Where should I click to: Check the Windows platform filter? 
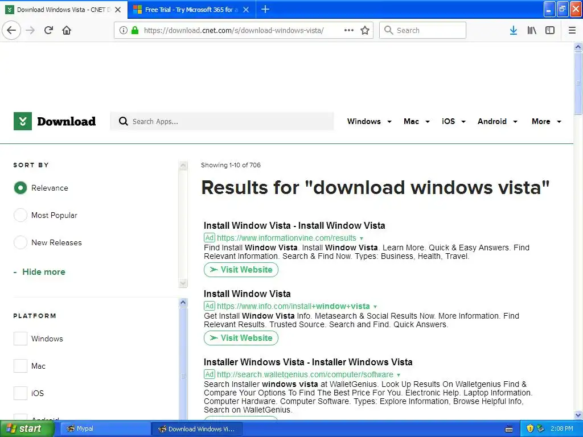tap(20, 339)
